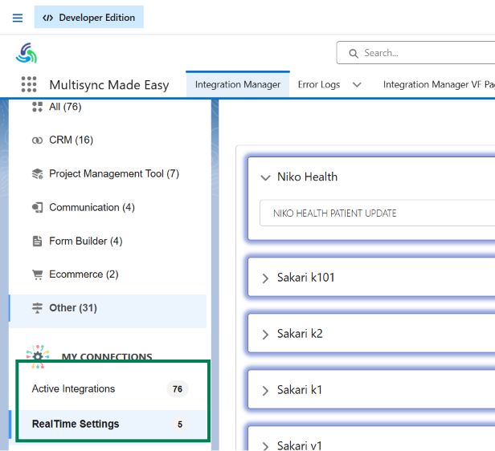Click the Multisync swirl logo

point(27,53)
